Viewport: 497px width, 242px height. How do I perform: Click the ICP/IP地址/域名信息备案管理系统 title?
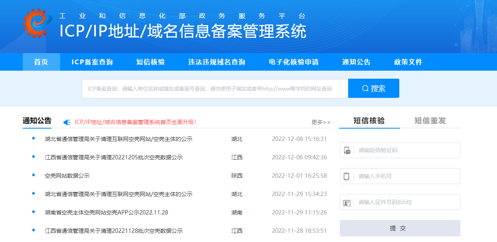[183, 31]
